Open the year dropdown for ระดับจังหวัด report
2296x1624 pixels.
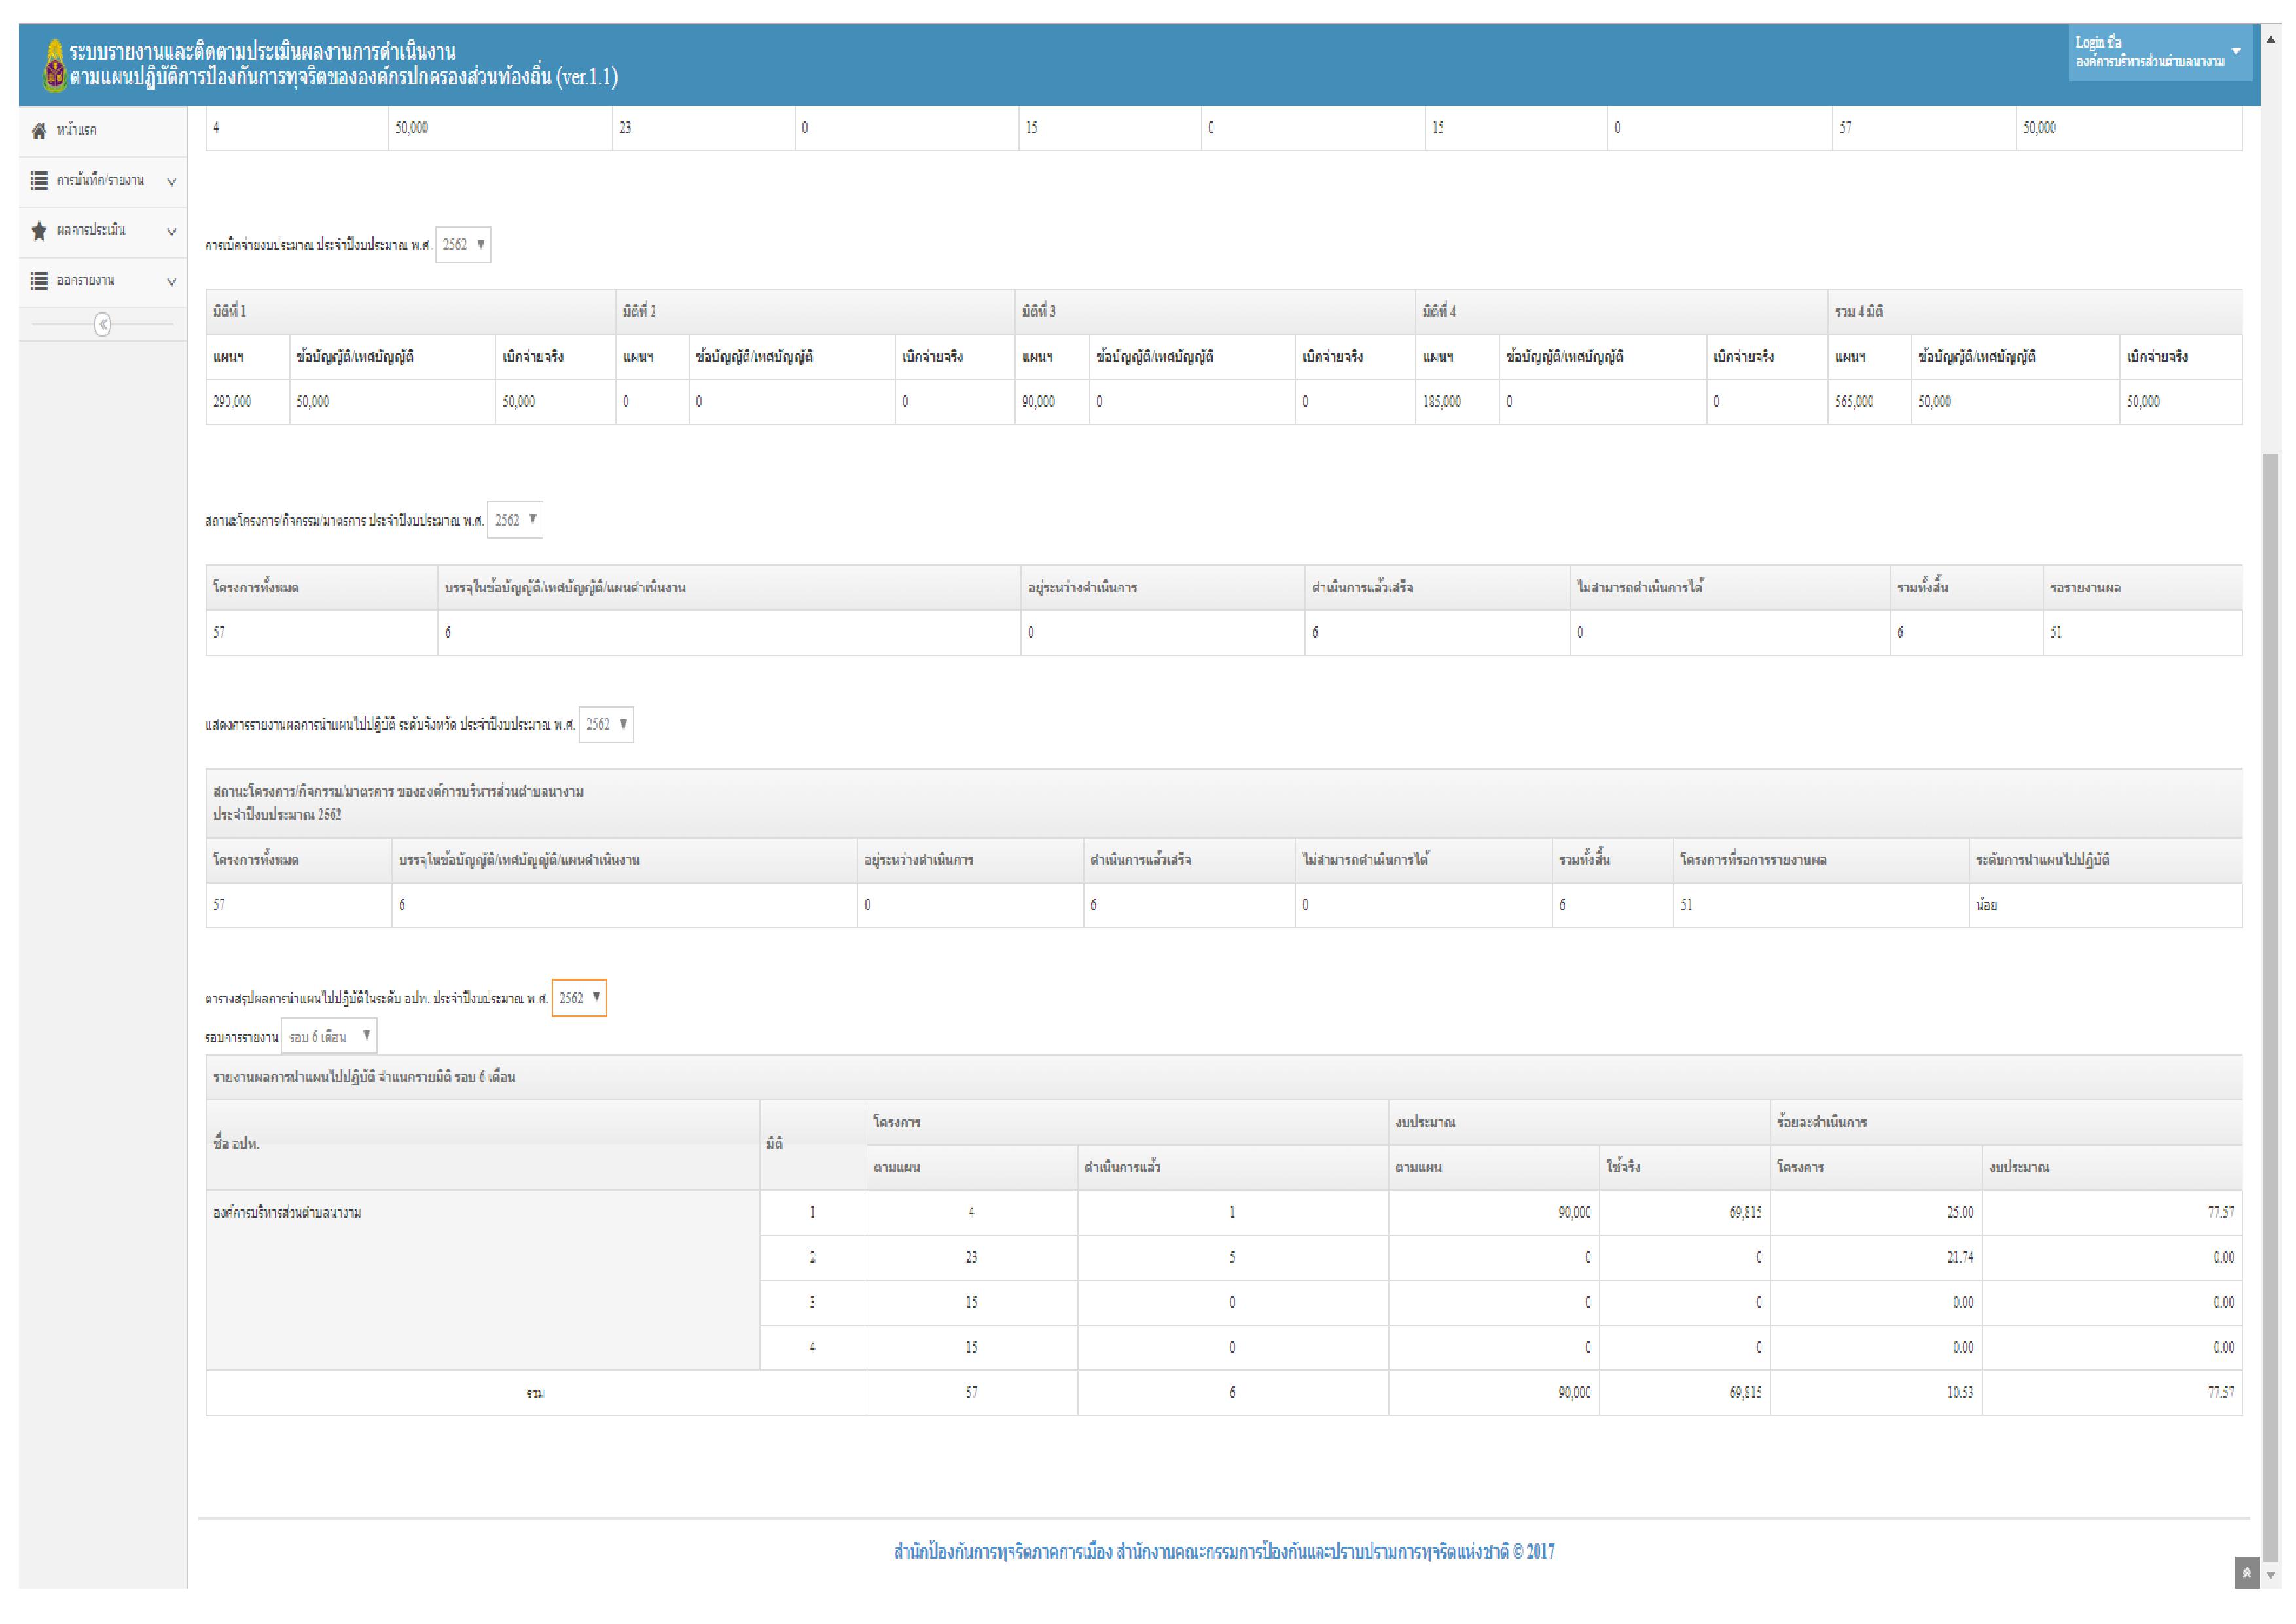[606, 725]
